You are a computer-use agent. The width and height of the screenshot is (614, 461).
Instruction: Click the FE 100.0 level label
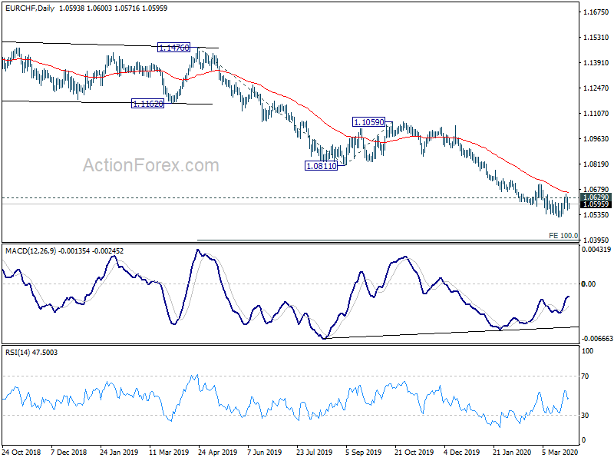pyautogui.click(x=563, y=236)
